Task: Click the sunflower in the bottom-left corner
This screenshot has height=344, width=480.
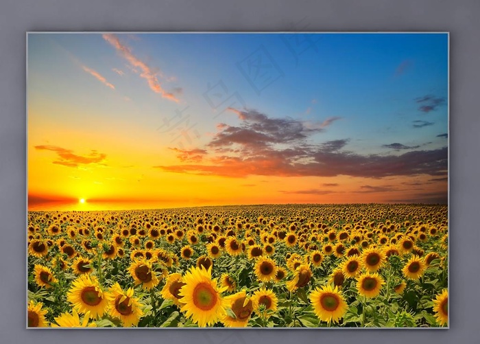Action: [x=36, y=317]
